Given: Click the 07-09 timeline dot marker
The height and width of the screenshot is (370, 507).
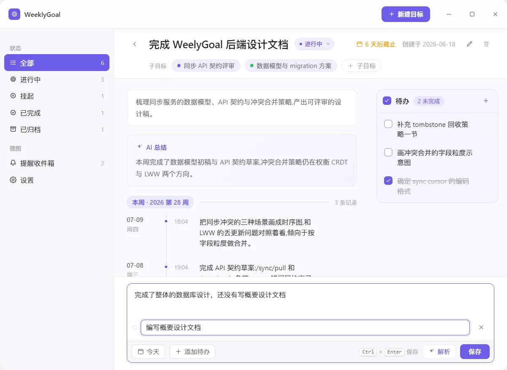Looking at the screenshot, I should [x=166, y=221].
